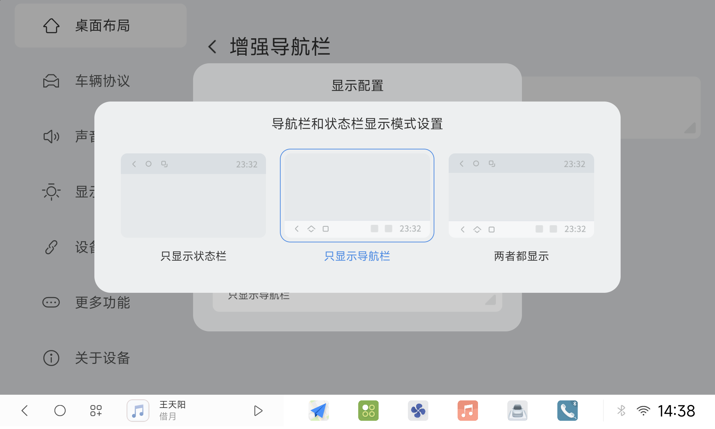Open the climate control fan icon
The image size is (715, 429).
418,410
